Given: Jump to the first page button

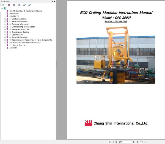Looking at the screenshot, I should pyautogui.click(x=109, y=142).
